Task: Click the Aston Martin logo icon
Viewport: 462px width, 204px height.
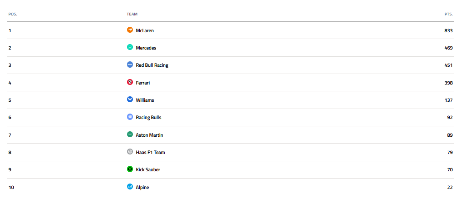Action: pyautogui.click(x=130, y=134)
